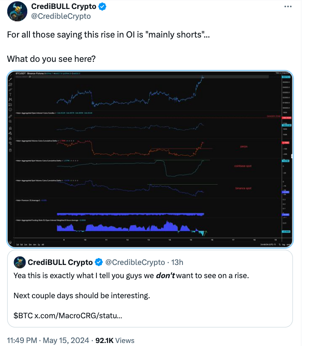The image size is (316, 346).
Task: Toggle the lock all drawings icon
Action: click(x=10, y=138)
